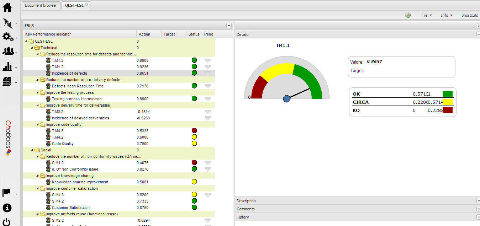Open the Shortcuts menu

tap(470, 15)
